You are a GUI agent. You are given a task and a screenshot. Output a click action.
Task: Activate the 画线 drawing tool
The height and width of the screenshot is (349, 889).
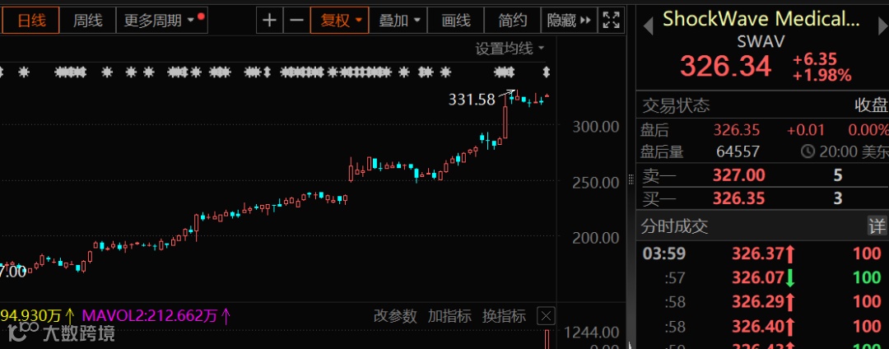pyautogui.click(x=456, y=21)
